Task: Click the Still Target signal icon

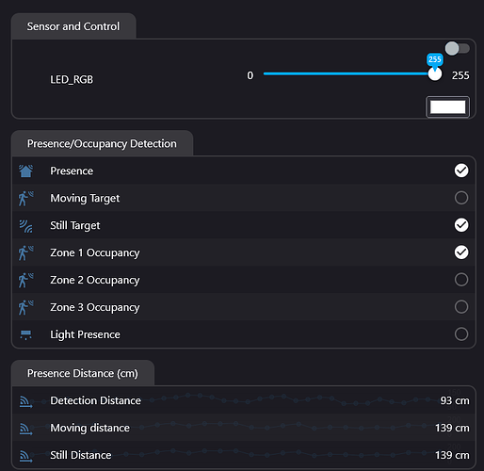Action: pos(25,225)
